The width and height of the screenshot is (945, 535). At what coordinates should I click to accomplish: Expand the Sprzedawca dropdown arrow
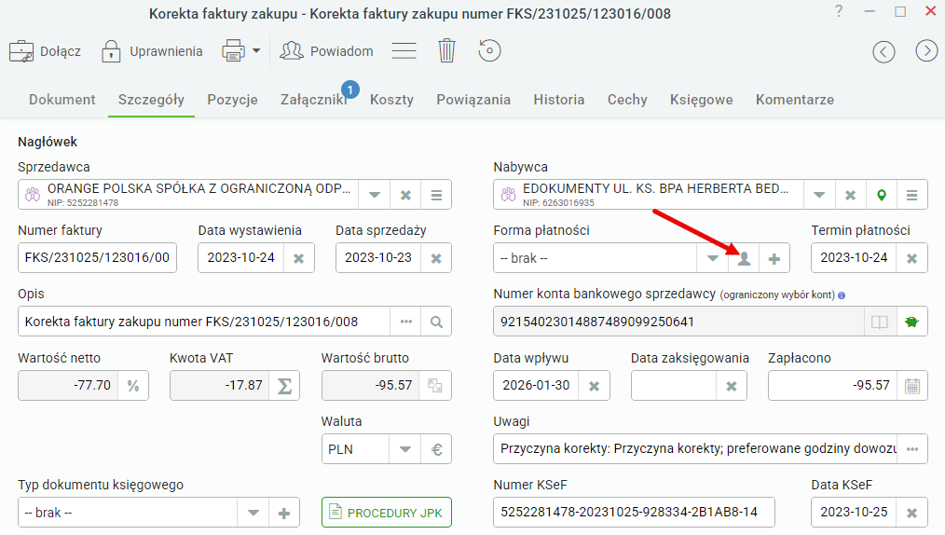[x=375, y=195]
